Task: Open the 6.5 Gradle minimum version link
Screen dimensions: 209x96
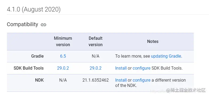Action: pyautogui.click(x=63, y=56)
